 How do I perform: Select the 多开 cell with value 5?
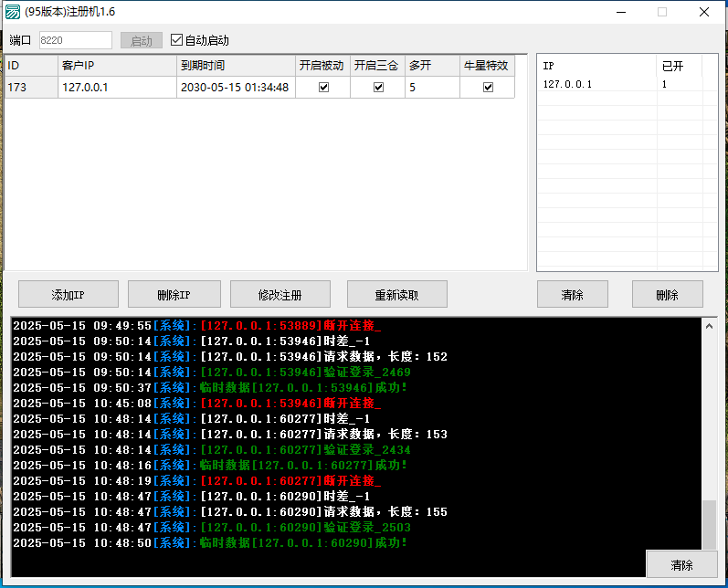tap(432, 88)
